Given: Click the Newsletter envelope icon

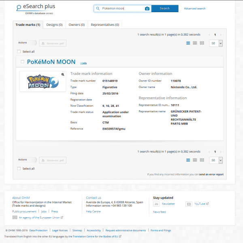Looking at the screenshot, I should pos(156,204).
